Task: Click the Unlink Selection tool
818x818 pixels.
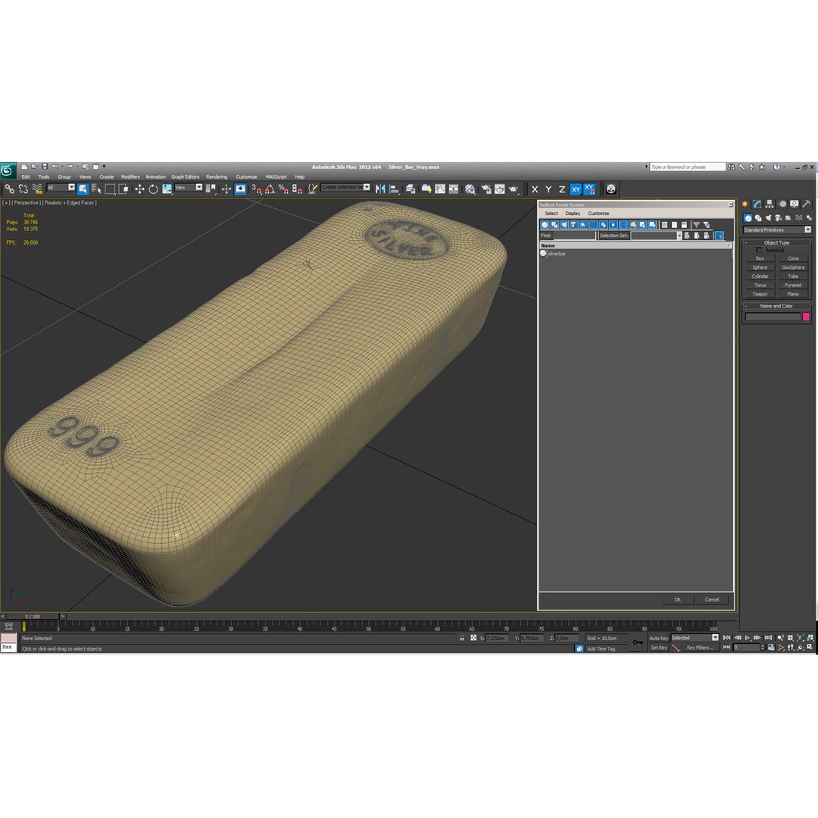Action: point(23,189)
